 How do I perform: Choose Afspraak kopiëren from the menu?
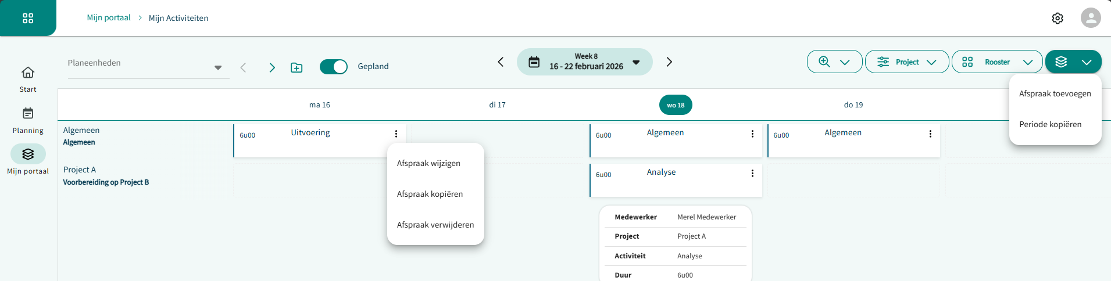pyautogui.click(x=430, y=194)
